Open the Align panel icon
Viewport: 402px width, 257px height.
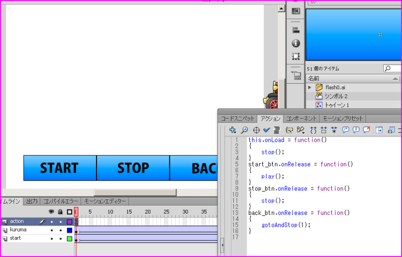(x=296, y=30)
